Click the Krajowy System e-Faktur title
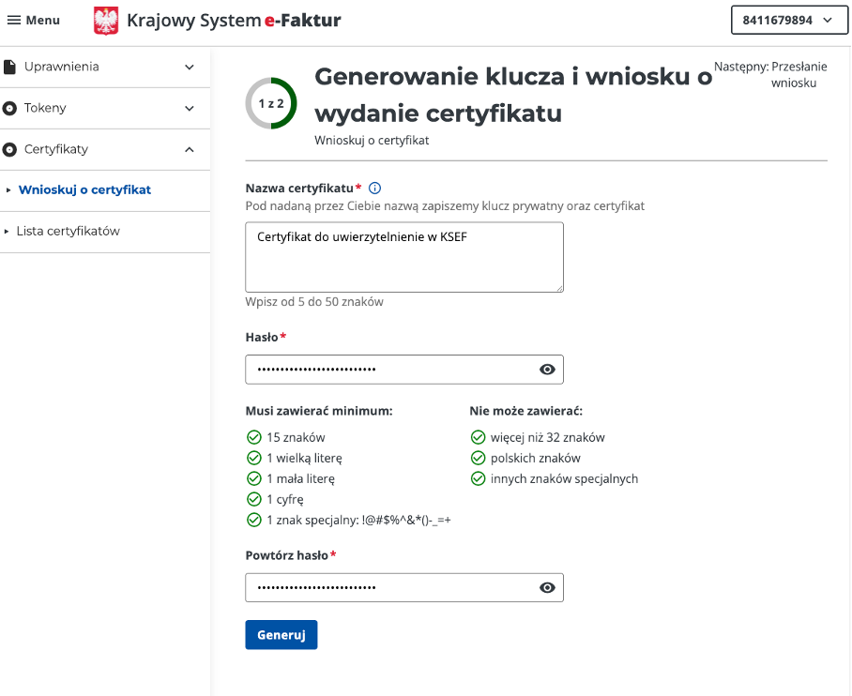This screenshot has width=852, height=696. click(x=234, y=21)
